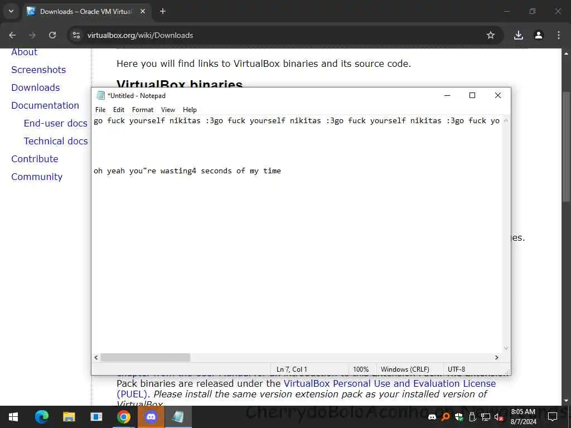Open VirtualBox Personal Use and Evaluation License link
Viewport: 571px width, 428px height.
390,383
